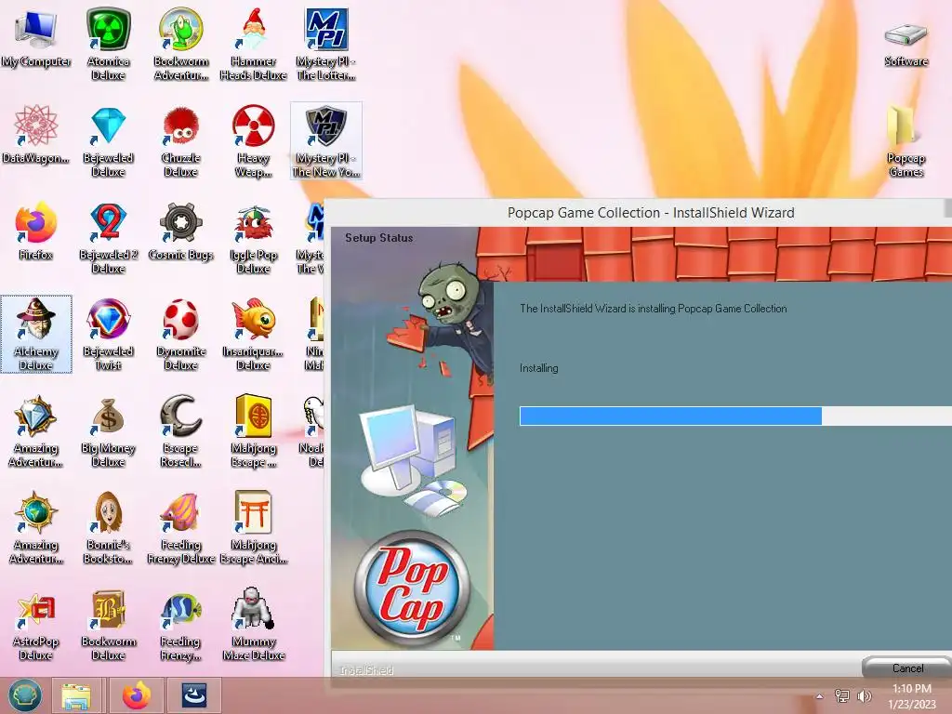952x714 pixels.
Task: Open My Computer desktop icon
Action: tap(36, 39)
